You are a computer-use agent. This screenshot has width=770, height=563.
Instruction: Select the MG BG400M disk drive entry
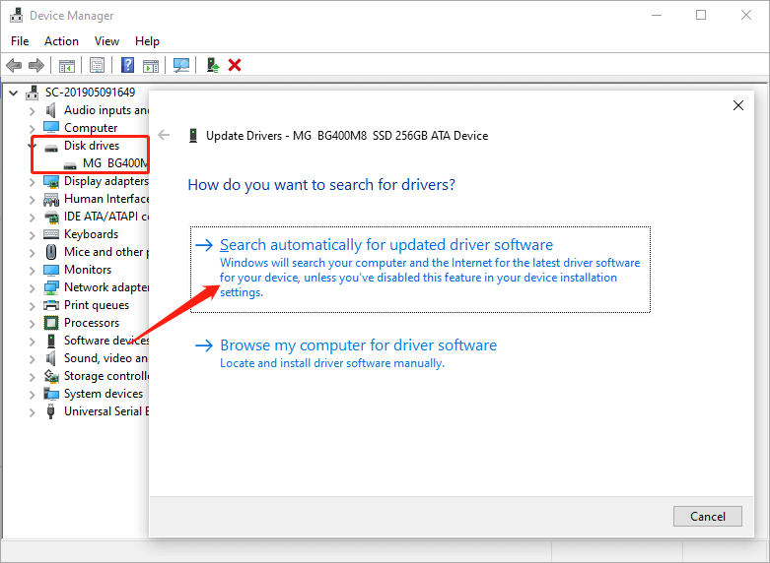(115, 163)
